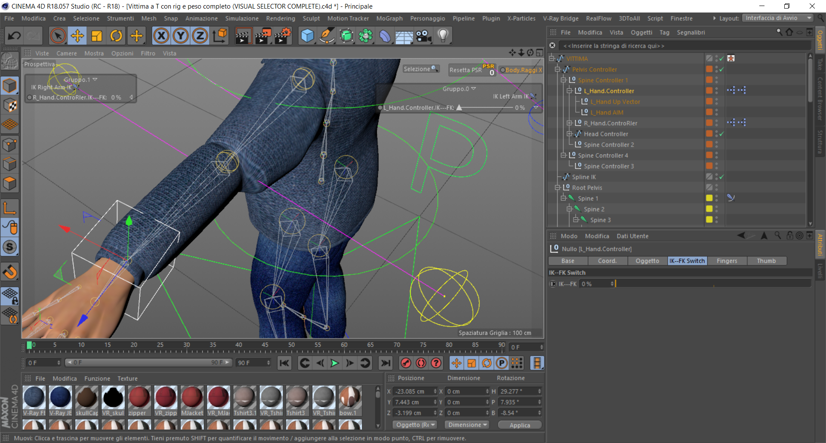This screenshot has width=826, height=443.
Task: Click the Floor/grid object icon
Action: pyautogui.click(x=404, y=36)
